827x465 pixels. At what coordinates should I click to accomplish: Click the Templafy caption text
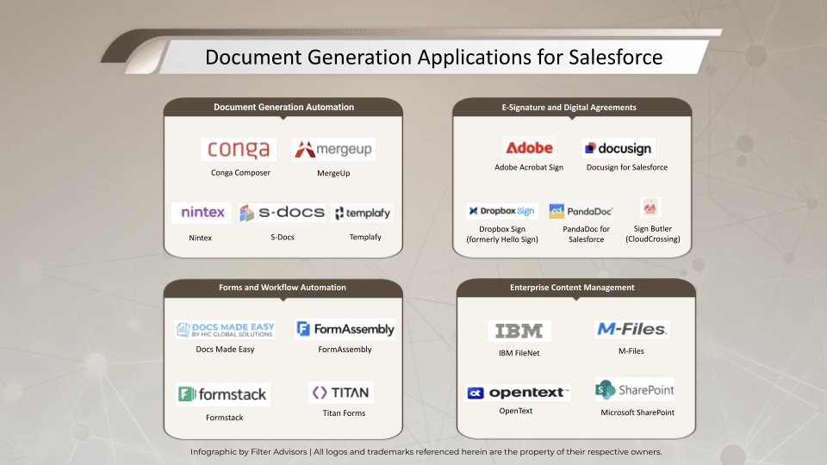365,238
